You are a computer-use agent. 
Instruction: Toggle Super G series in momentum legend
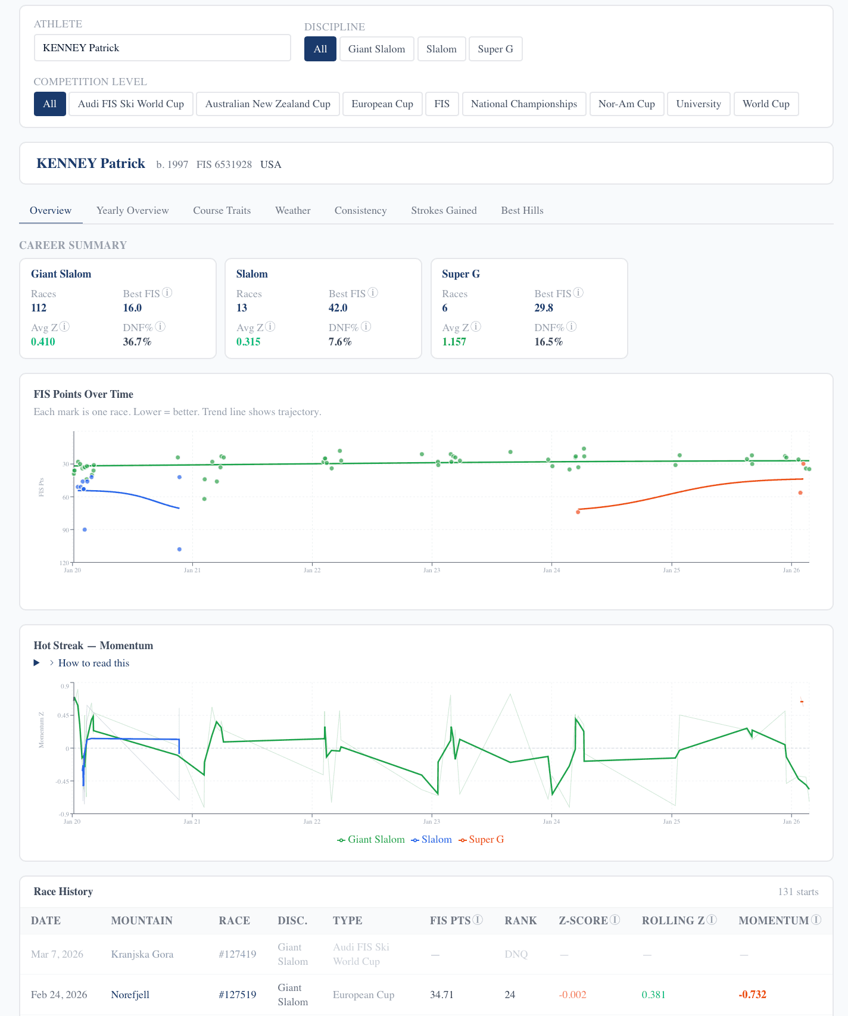click(x=481, y=839)
